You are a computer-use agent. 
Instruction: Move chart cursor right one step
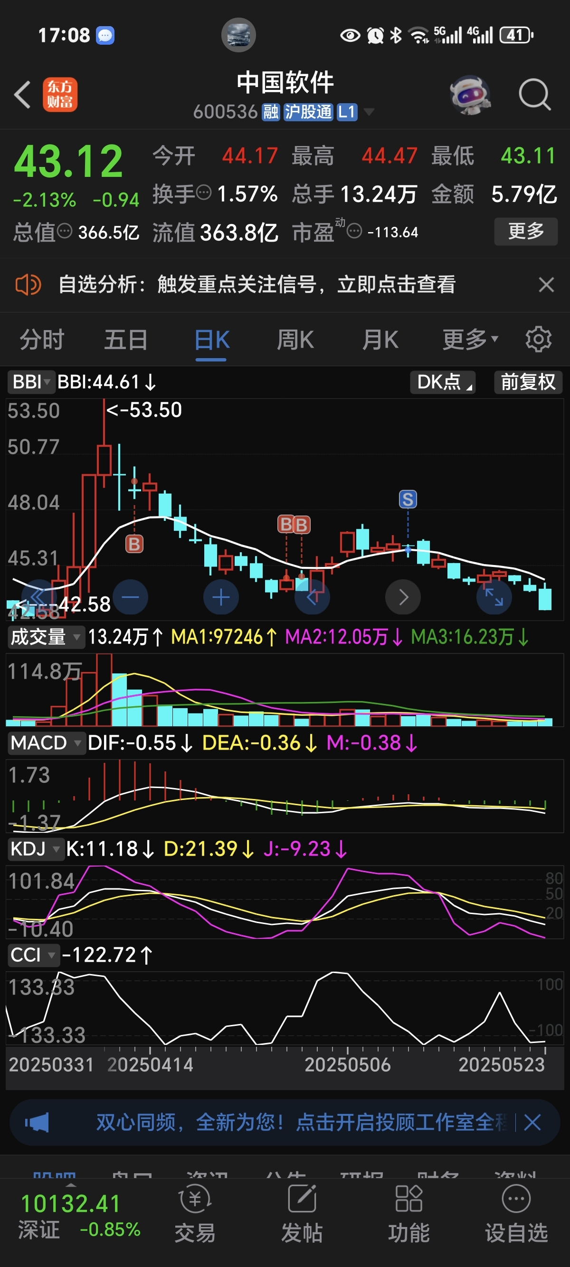point(403,597)
